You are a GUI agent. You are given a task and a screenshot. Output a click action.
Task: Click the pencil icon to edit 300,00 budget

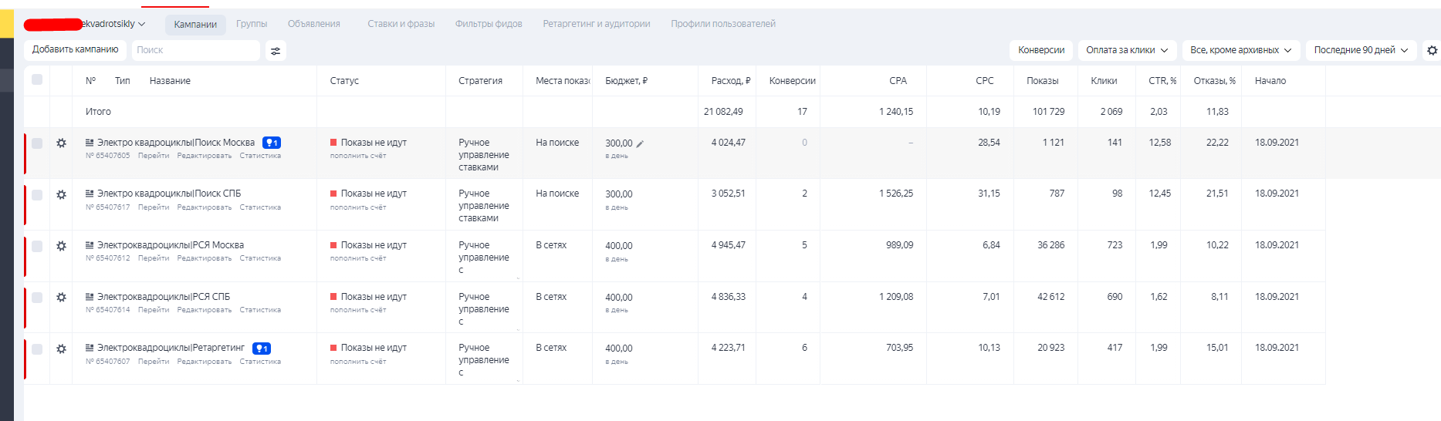click(640, 143)
